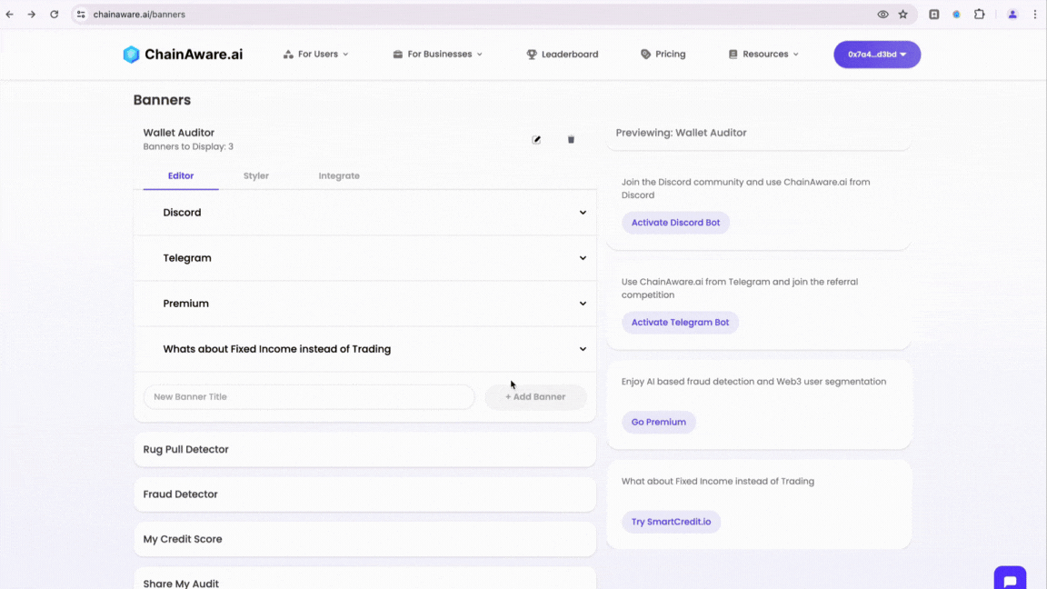Click the Wallet Auditor group title
Image resolution: width=1047 pixels, height=589 pixels.
tap(178, 133)
